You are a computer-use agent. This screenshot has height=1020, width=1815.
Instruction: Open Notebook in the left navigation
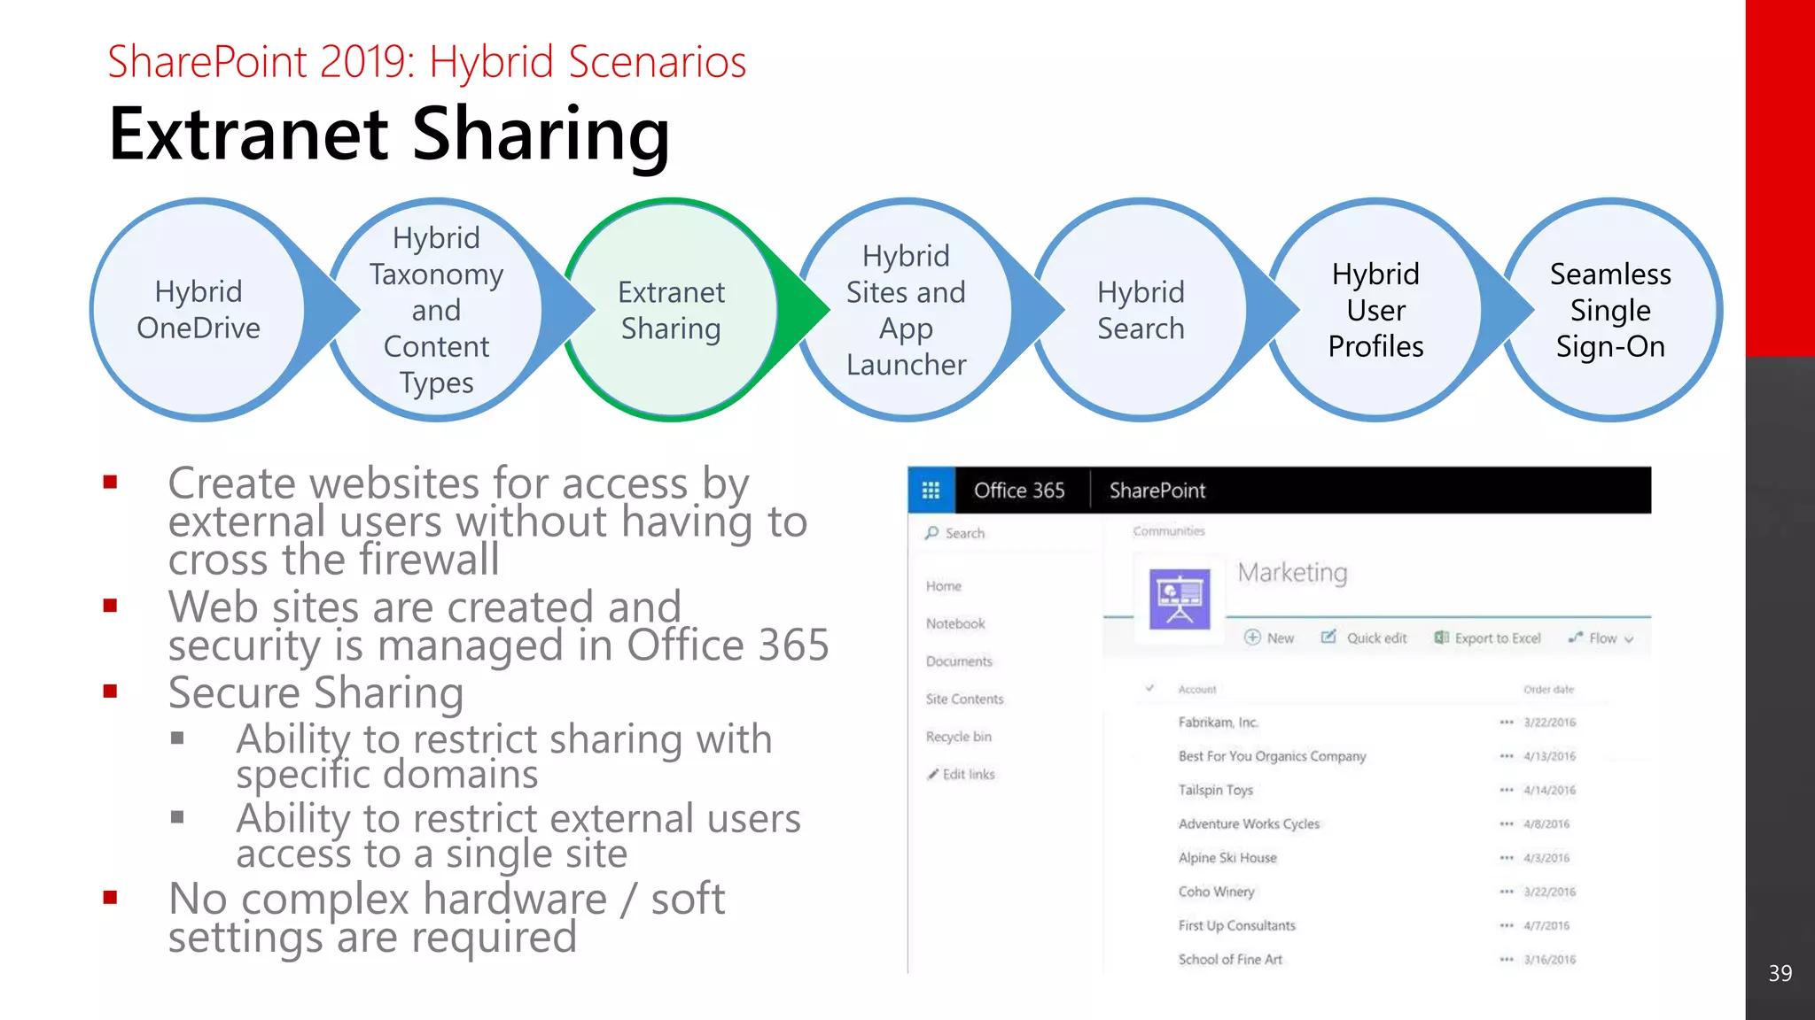click(x=955, y=623)
